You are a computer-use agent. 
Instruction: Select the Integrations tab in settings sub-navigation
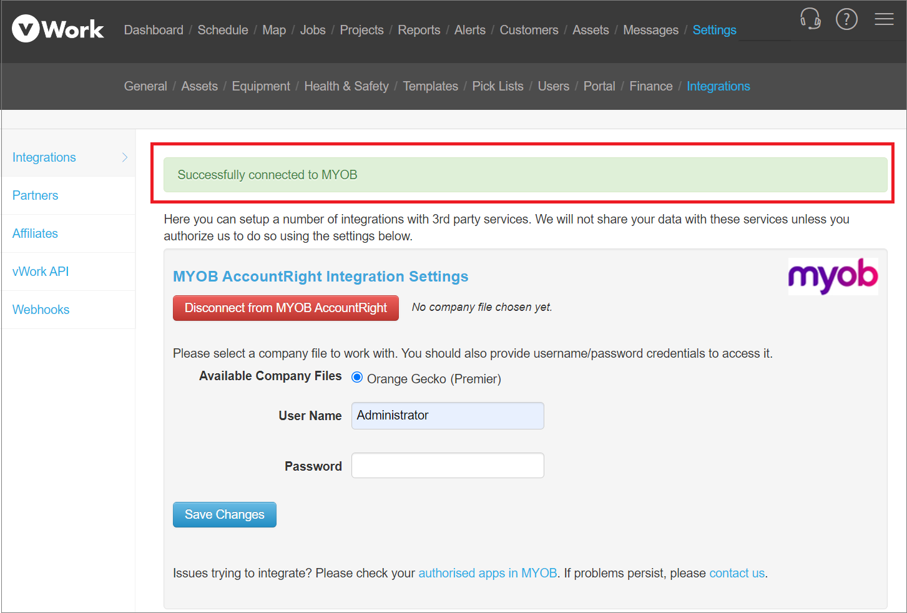[718, 86]
